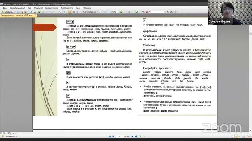Expand the zoom percentage dropdown
This screenshot has height=141, width=252.
click(x=119, y=12)
